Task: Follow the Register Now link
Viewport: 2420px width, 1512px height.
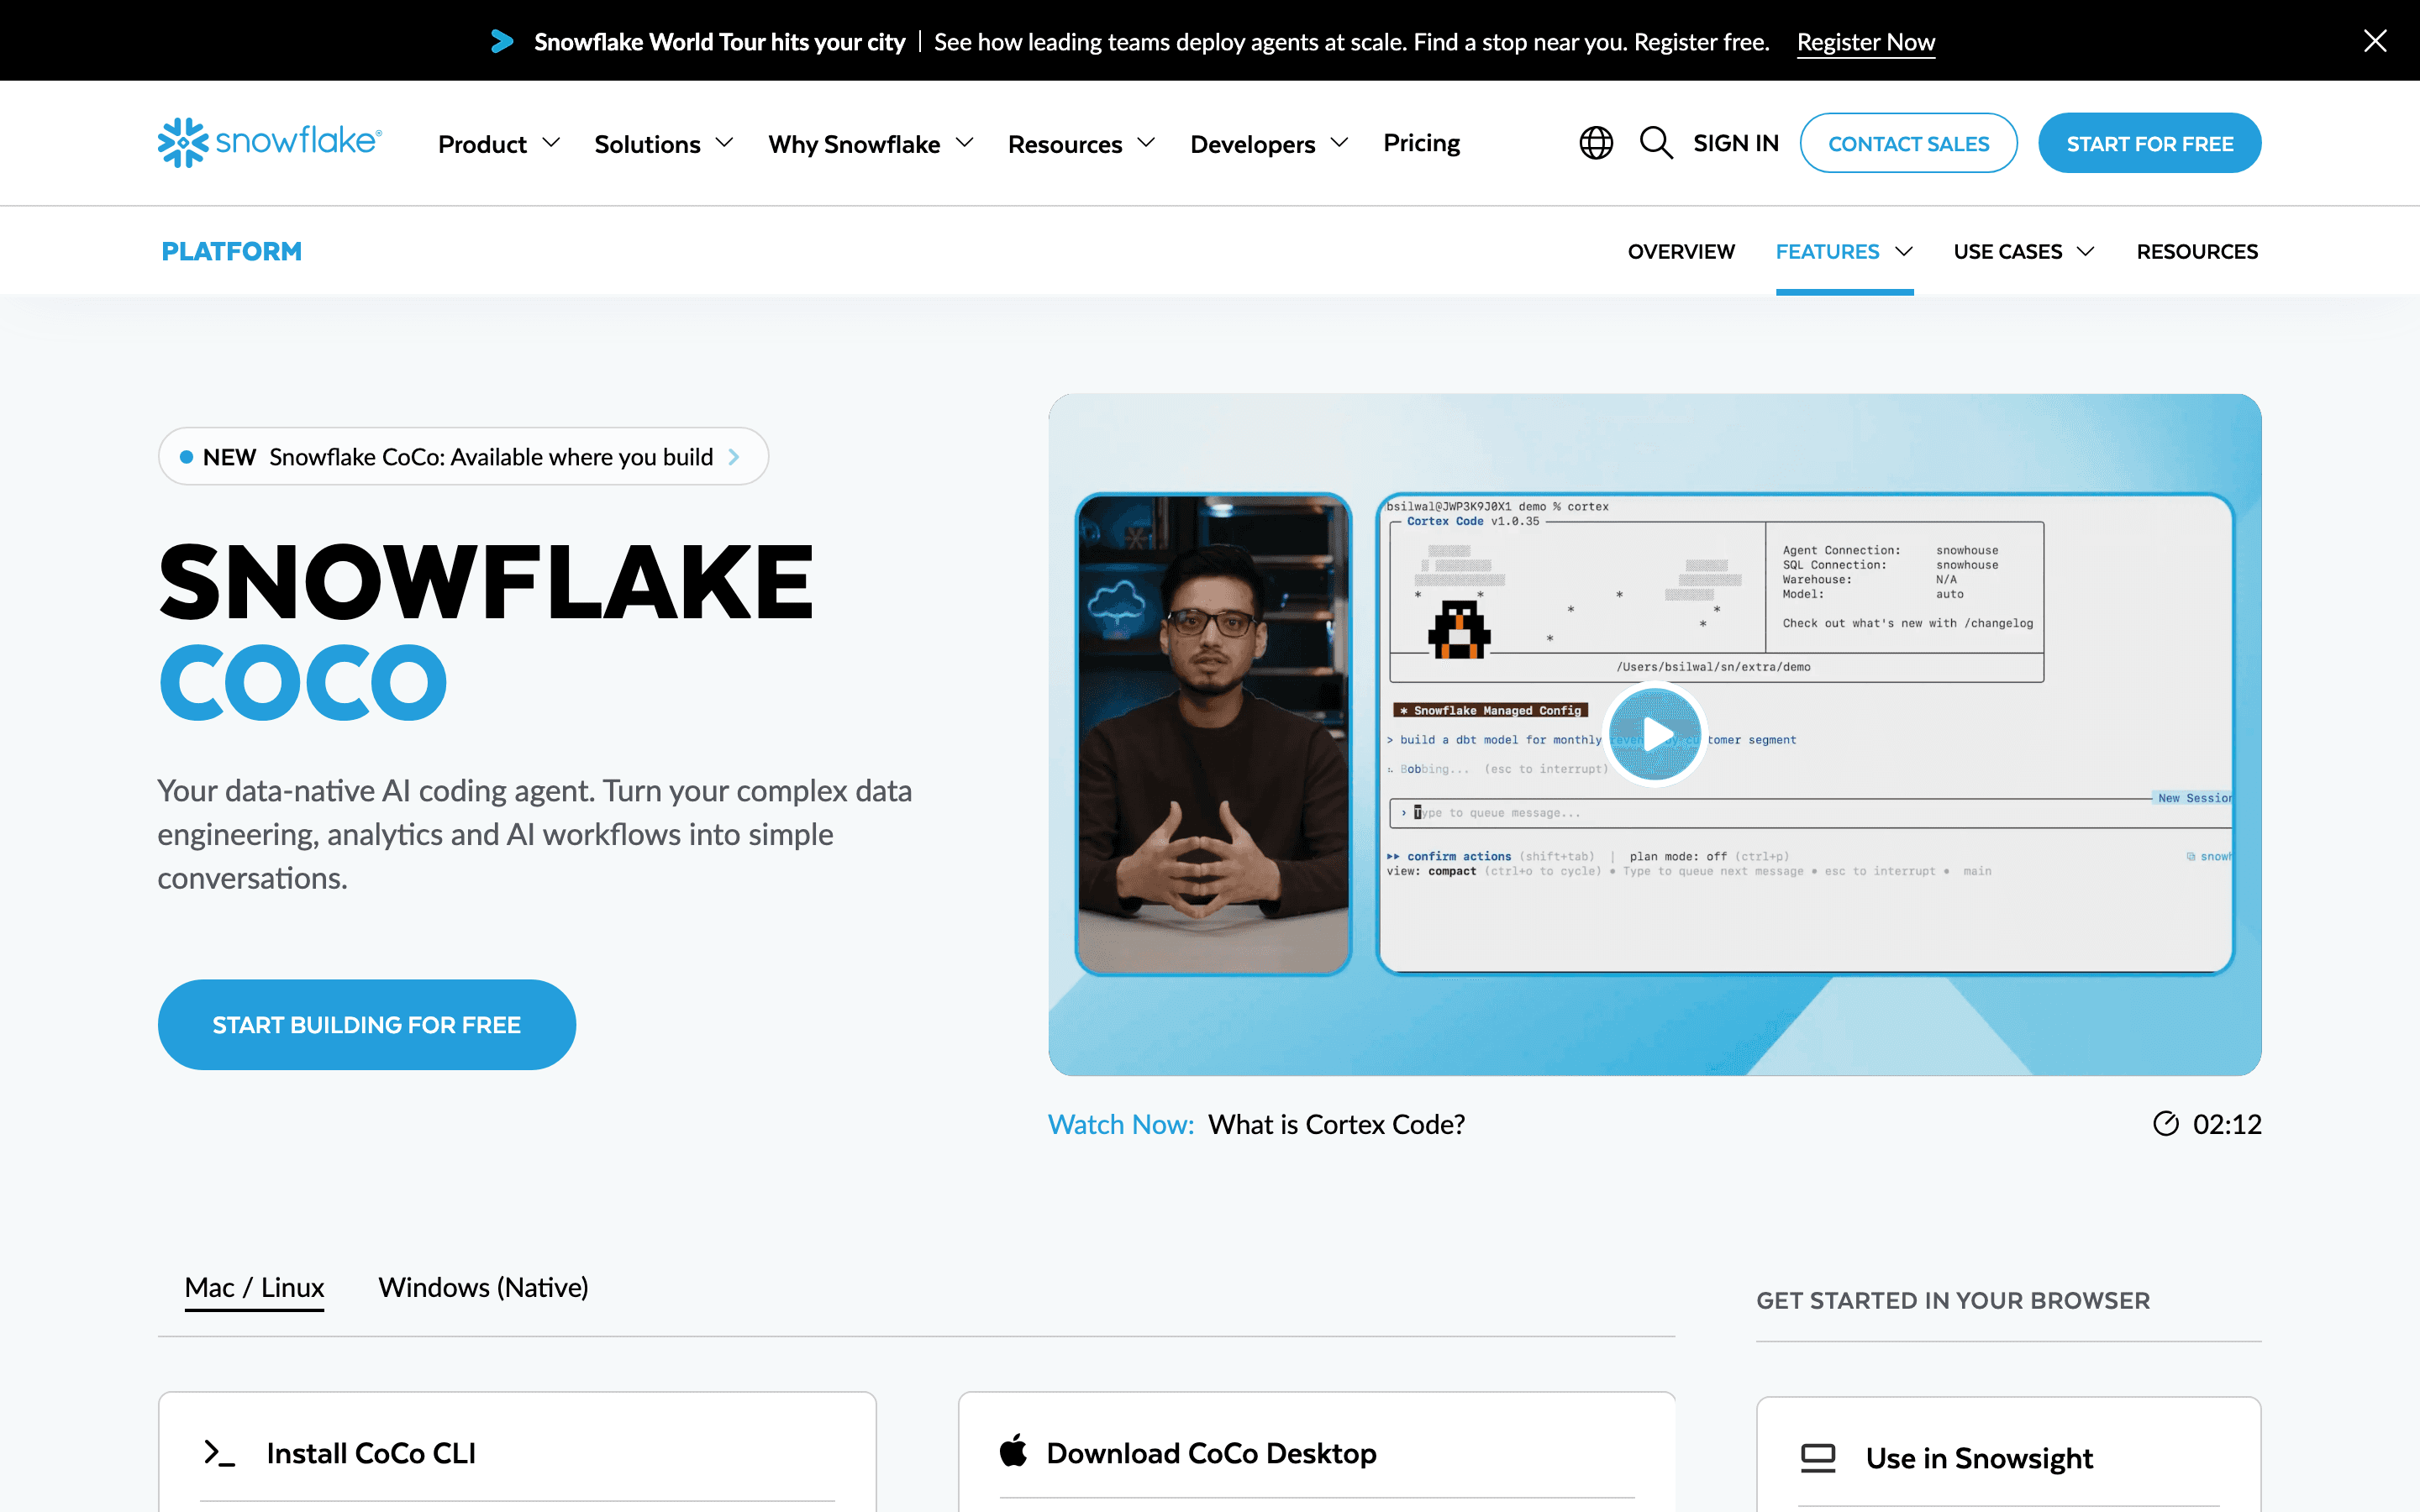Action: click(x=1866, y=42)
